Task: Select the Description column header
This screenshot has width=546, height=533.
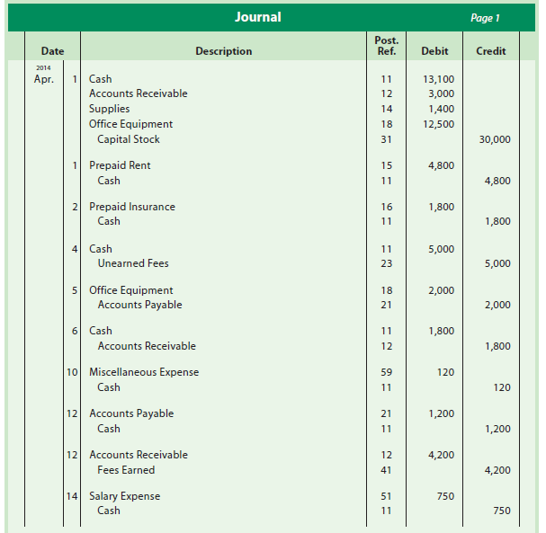Action: click(x=223, y=51)
